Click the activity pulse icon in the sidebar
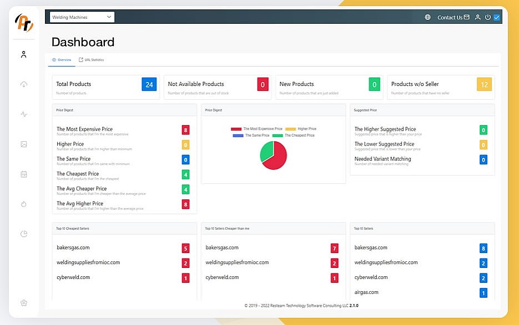 [x=23, y=115]
